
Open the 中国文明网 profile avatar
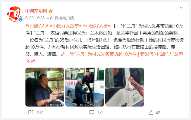[x=15, y=14]
